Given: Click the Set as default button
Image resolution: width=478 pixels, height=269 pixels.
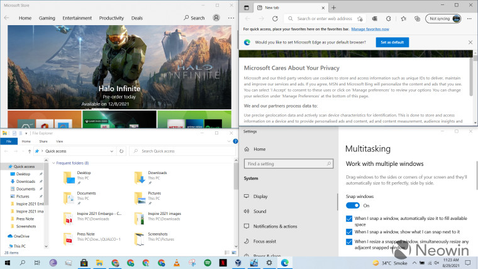Looking at the screenshot, I should (x=392, y=42).
